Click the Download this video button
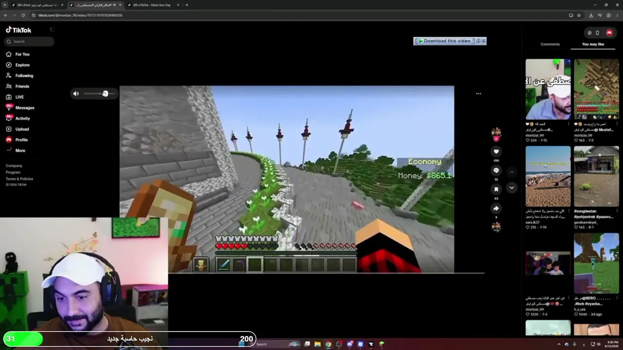The height and width of the screenshot is (350, 623). (444, 41)
